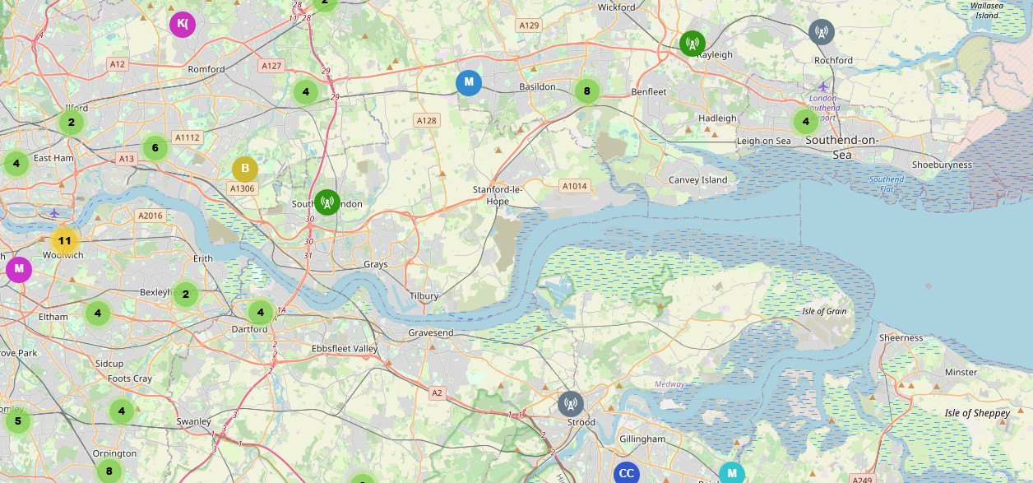Expand the cluster of 6 near A1112

tap(155, 148)
